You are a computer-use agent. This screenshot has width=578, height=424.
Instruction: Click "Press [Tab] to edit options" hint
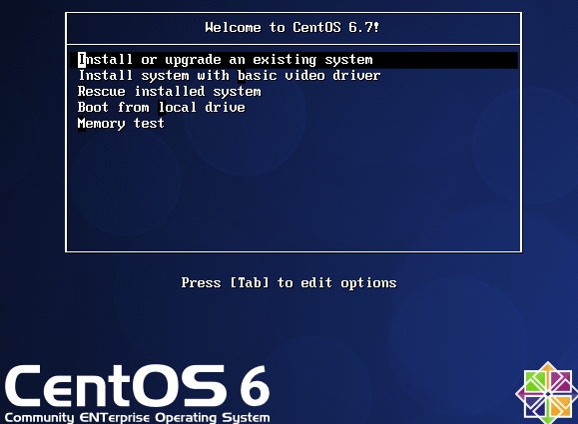[x=289, y=283]
